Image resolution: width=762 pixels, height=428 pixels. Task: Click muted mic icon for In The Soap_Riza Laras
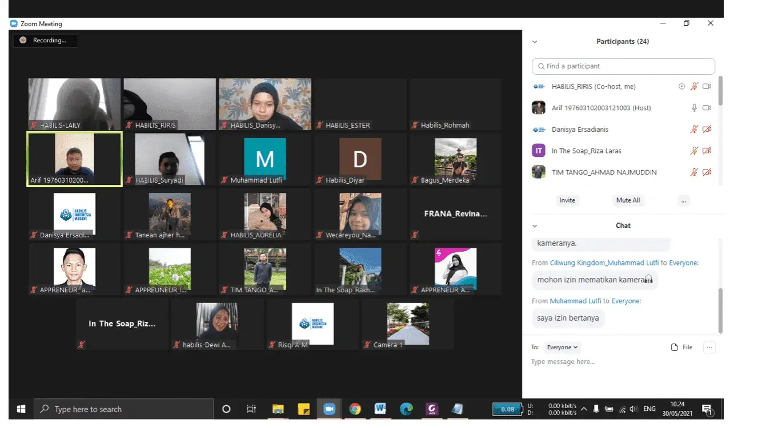[694, 151]
